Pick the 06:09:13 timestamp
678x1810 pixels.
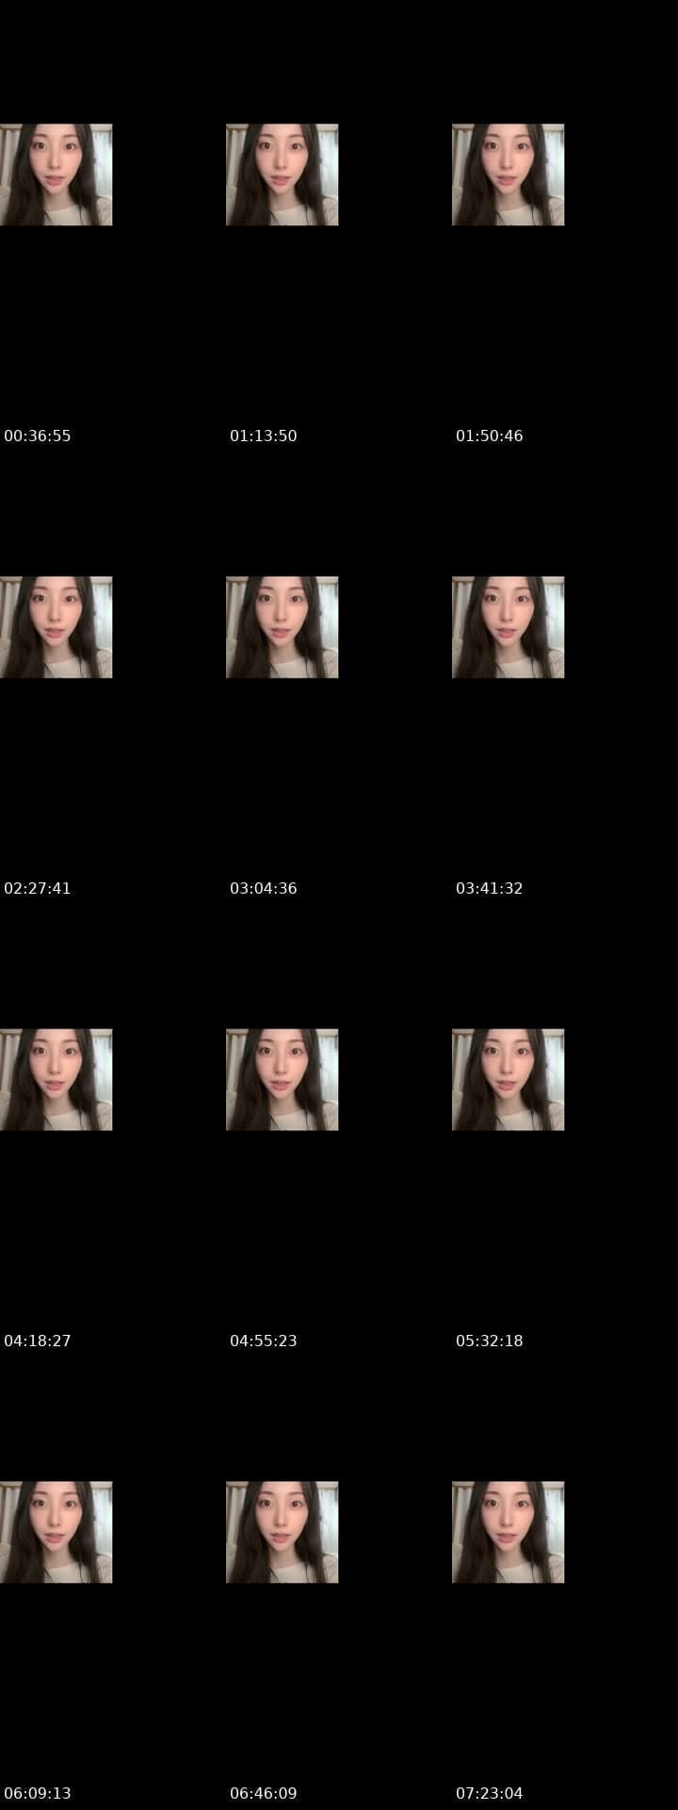point(38,1793)
